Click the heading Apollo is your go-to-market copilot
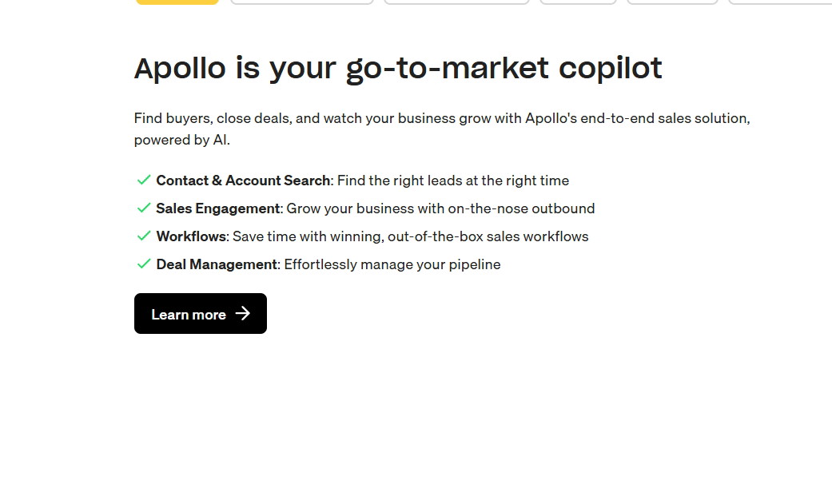Screen dimensions: 832x504 click(x=398, y=69)
